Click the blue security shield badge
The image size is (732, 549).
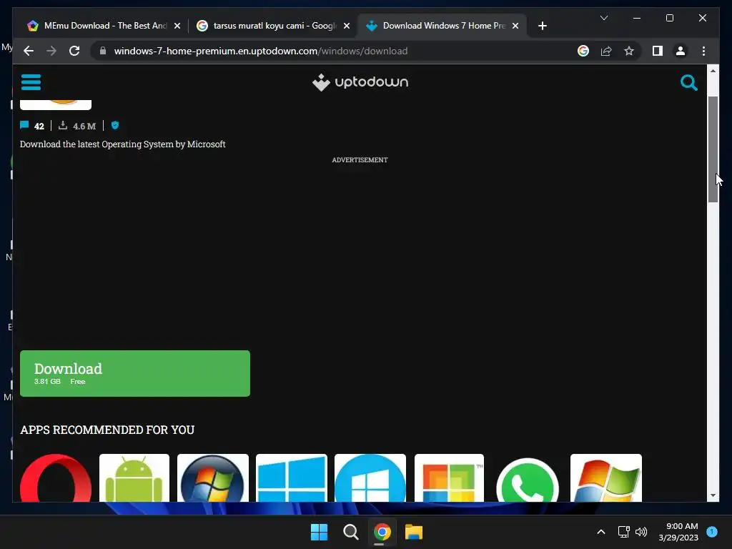(115, 125)
